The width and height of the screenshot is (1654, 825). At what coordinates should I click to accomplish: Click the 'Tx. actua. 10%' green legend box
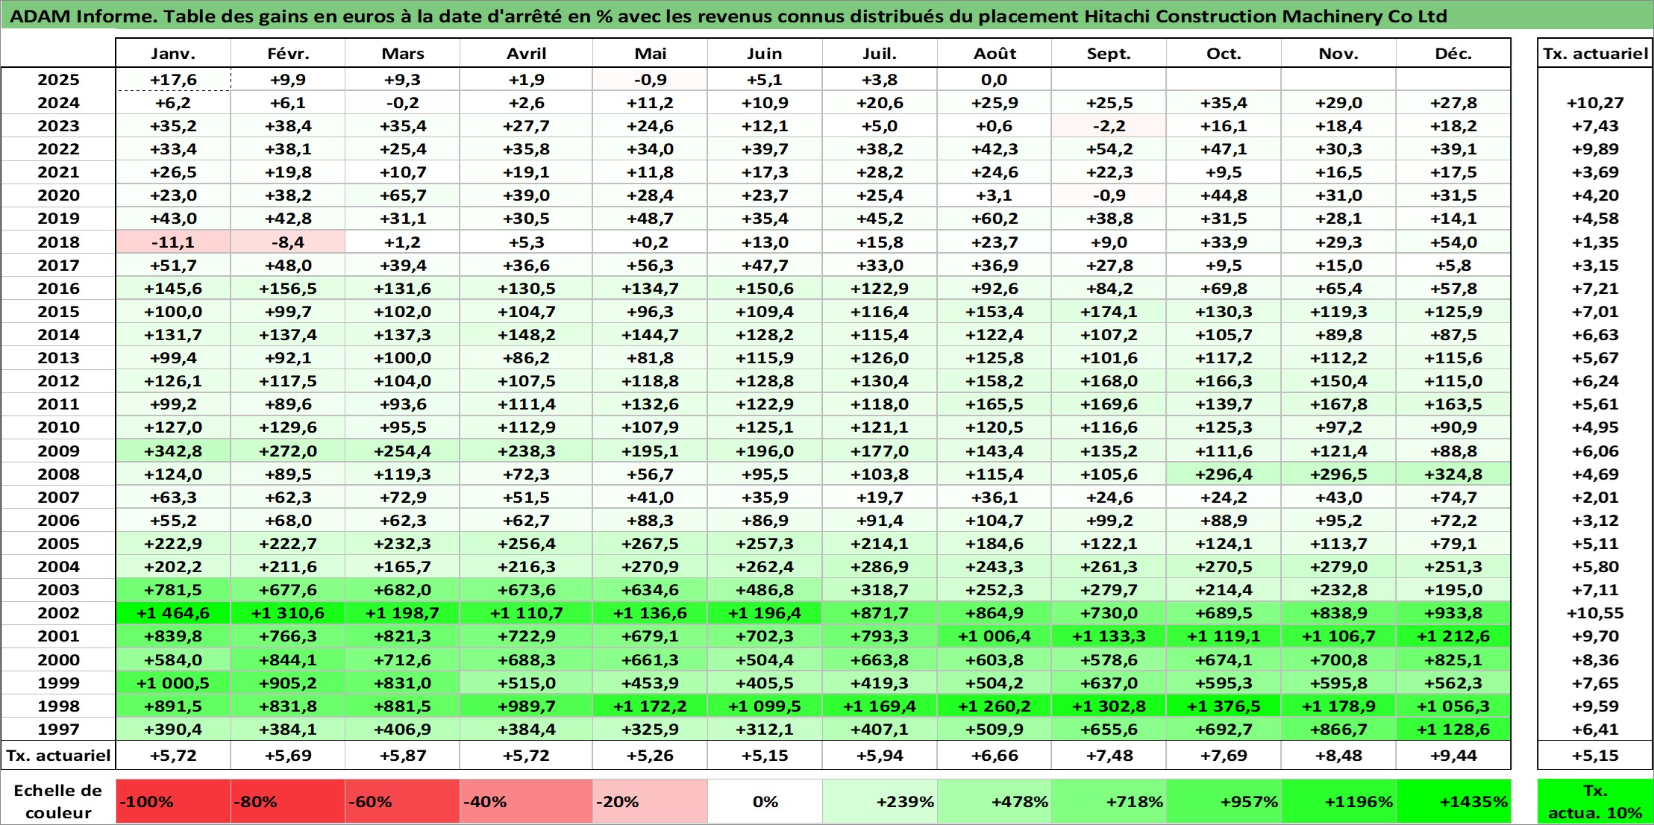click(1595, 802)
